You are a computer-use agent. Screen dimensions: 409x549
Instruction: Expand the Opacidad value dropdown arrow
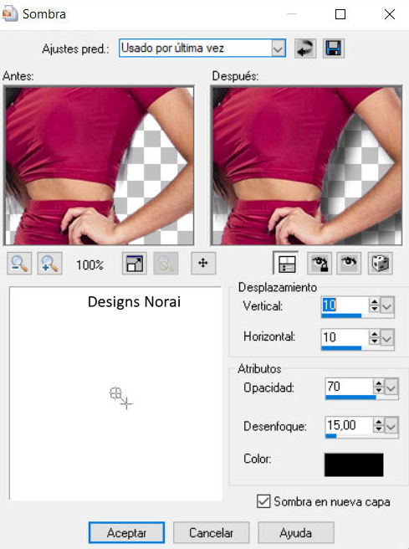(391, 387)
